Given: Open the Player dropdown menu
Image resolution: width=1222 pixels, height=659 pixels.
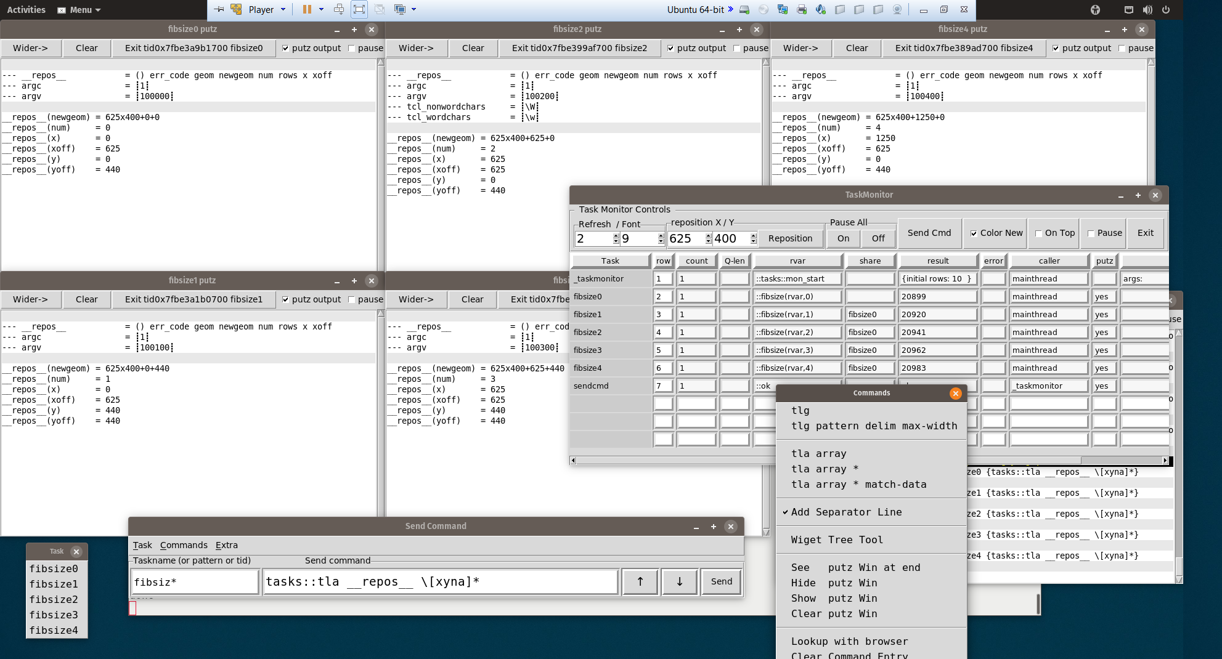Looking at the screenshot, I should tap(267, 9).
